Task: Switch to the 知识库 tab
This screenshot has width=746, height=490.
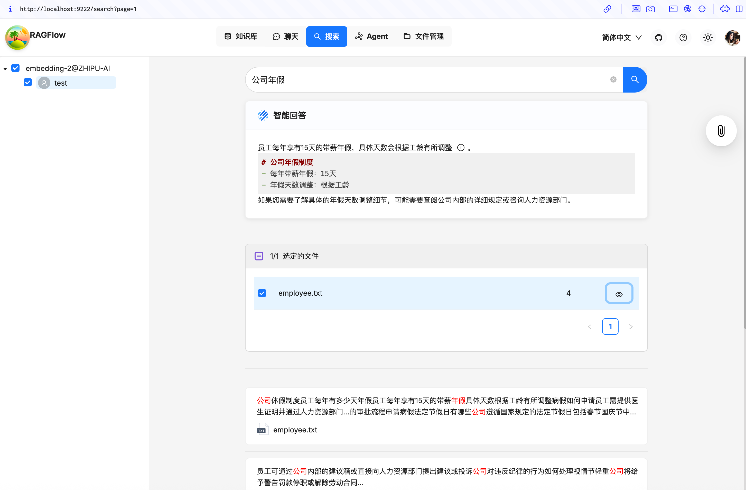Action: point(241,37)
